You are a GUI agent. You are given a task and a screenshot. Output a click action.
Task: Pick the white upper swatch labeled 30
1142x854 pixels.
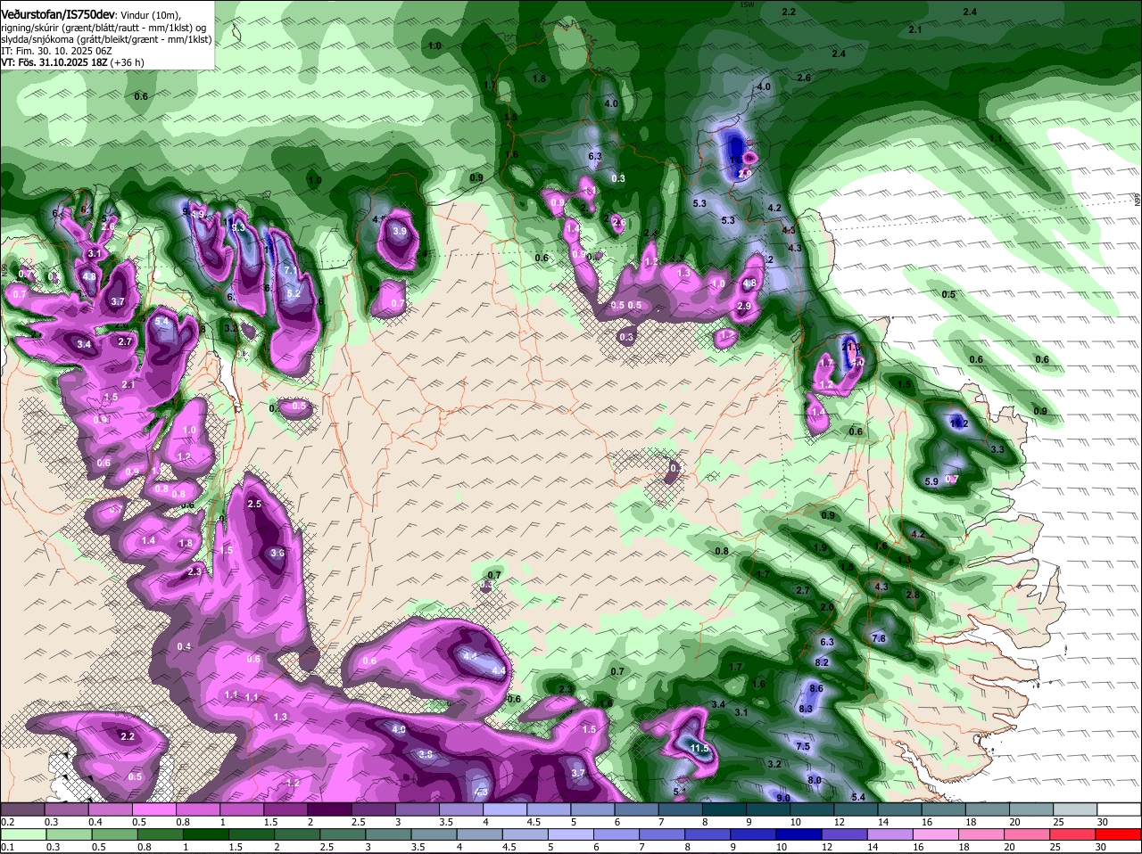[x=1120, y=809]
